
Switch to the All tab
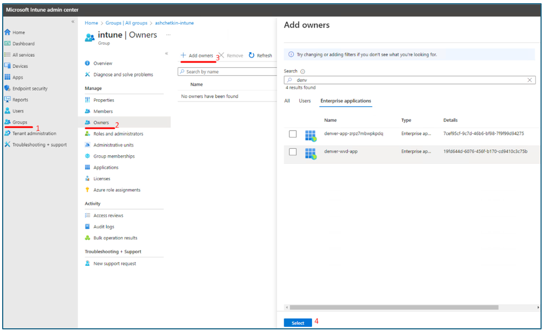(x=287, y=101)
